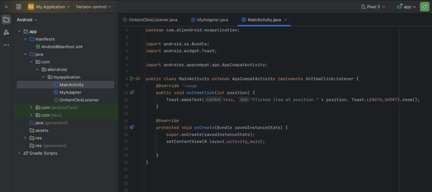The image size is (432, 192).
Task: Expand the com (test) package
Action: pyautogui.click(x=31, y=115)
